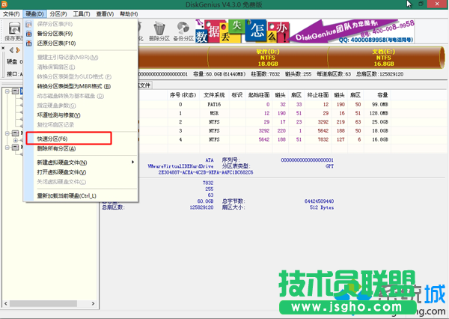The image size is (449, 319).
Task: Click the 64424509440 total bytes value
Action: (x=319, y=201)
